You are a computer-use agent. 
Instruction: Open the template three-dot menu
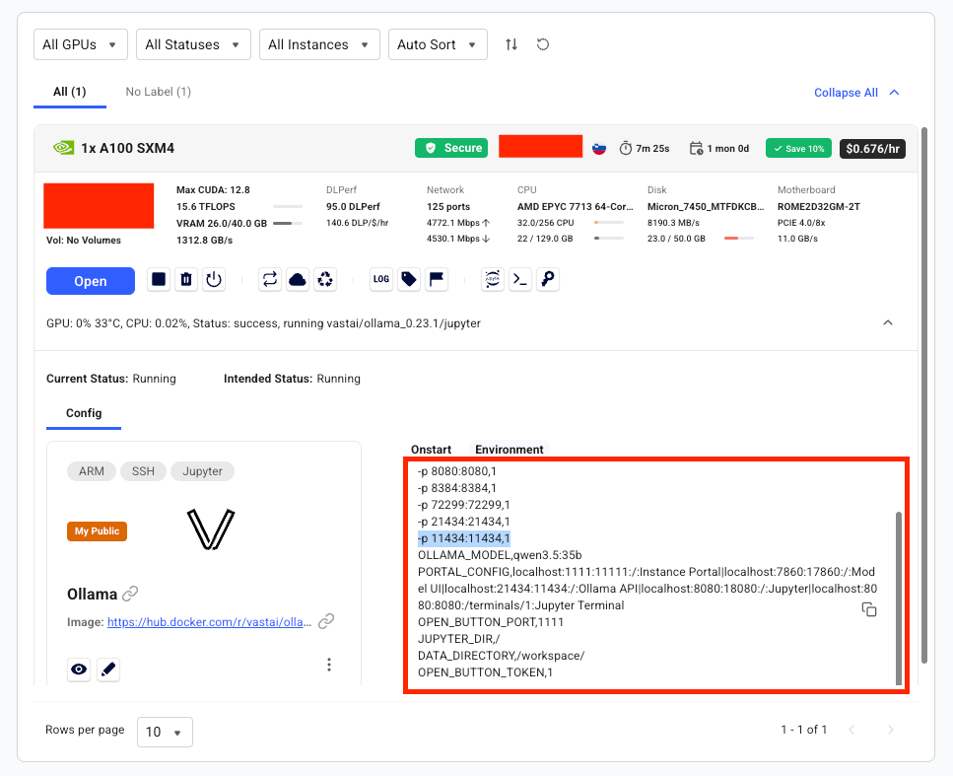[x=329, y=665]
